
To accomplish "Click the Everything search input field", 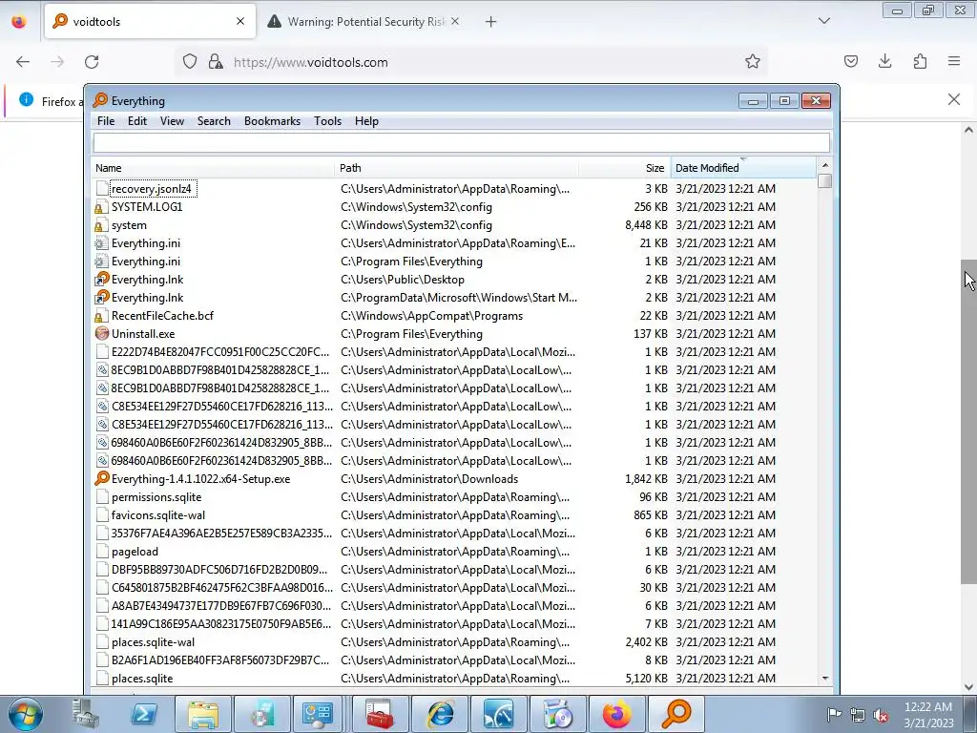I will pos(461,143).
